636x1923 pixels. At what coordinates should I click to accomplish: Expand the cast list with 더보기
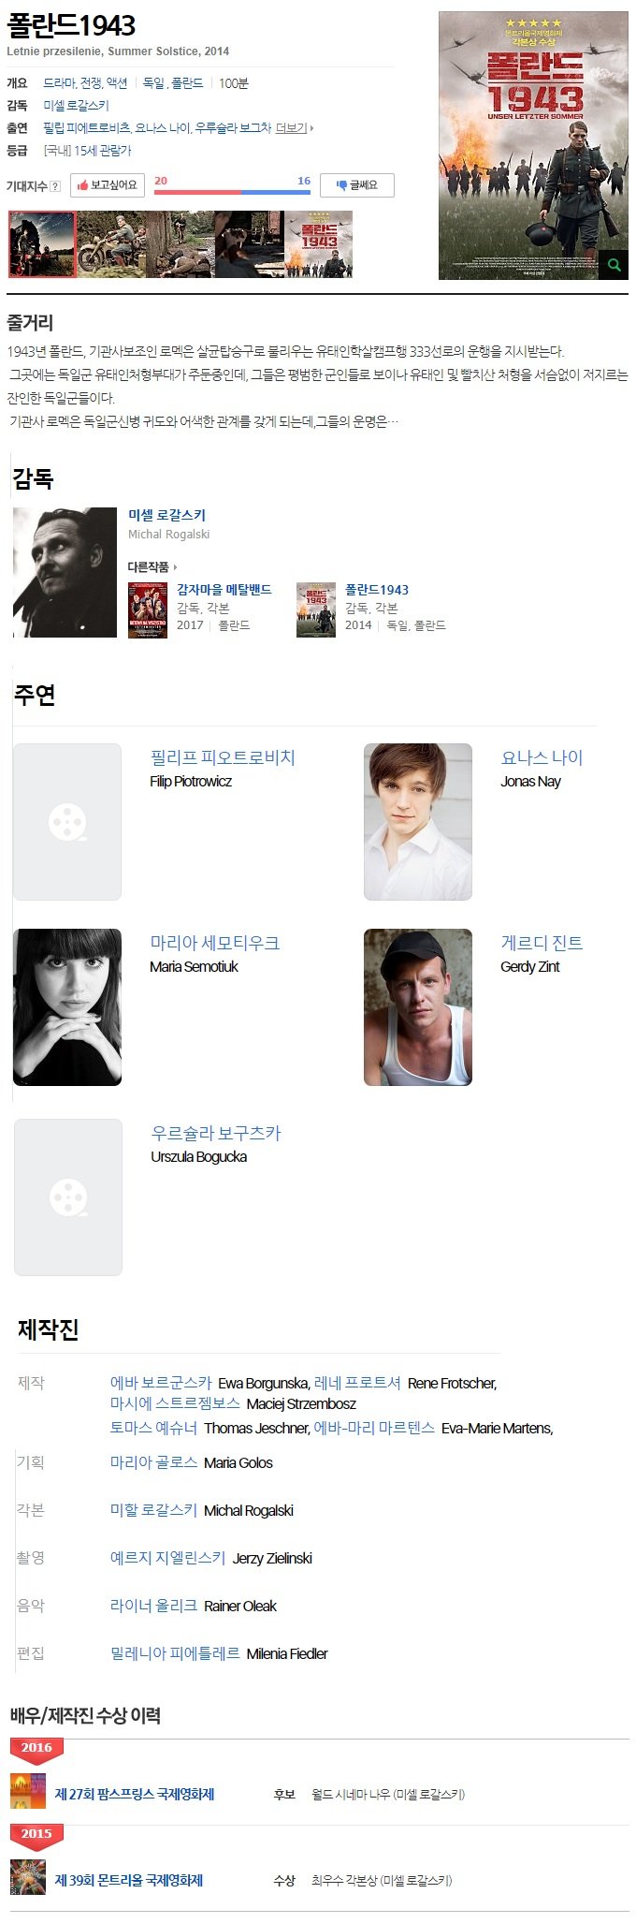click(294, 128)
